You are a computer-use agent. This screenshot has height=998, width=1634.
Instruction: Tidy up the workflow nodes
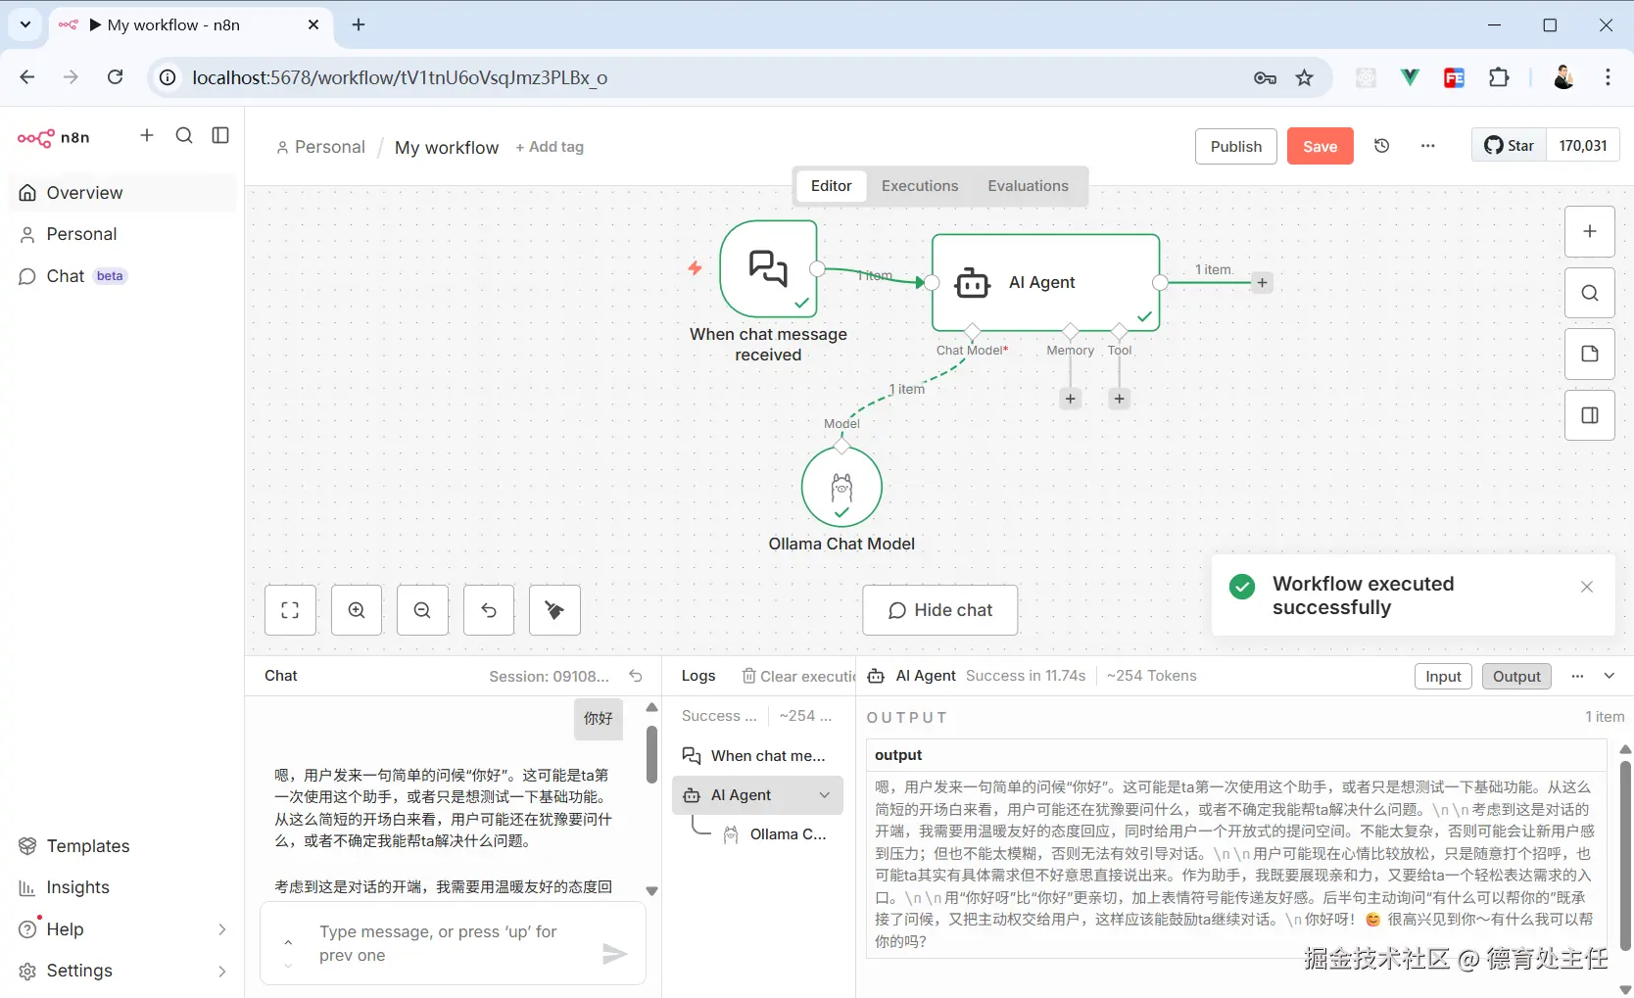tap(554, 610)
